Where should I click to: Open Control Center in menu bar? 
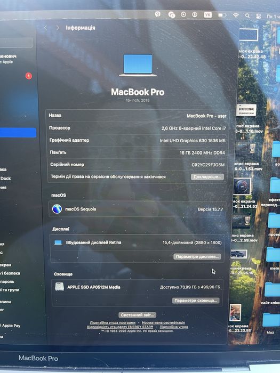pyautogui.click(x=258, y=16)
